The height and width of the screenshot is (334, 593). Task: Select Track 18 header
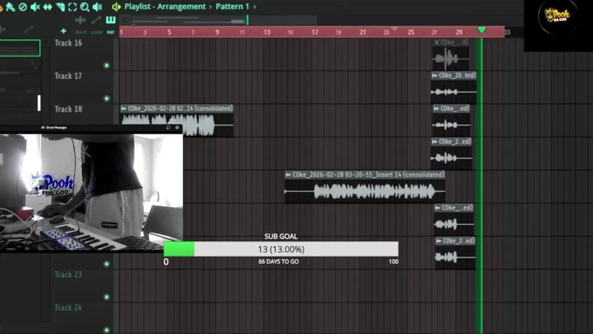coord(69,109)
